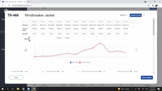The image size is (162, 91).
Task: Click the address bar URL
Action: [x=23, y=6]
